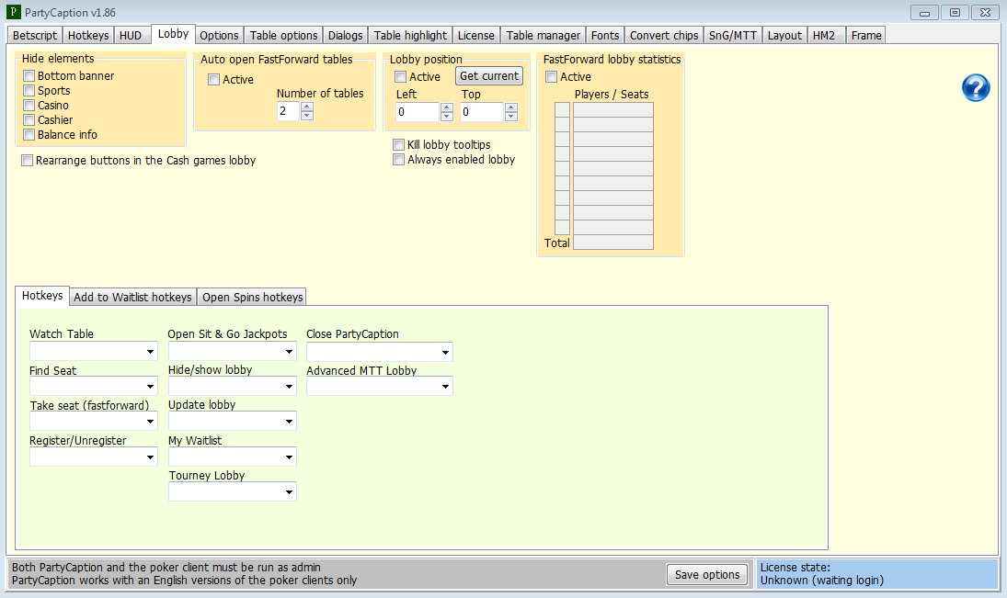
Task: Activate Auto open FastForward tables
Action: click(x=214, y=80)
